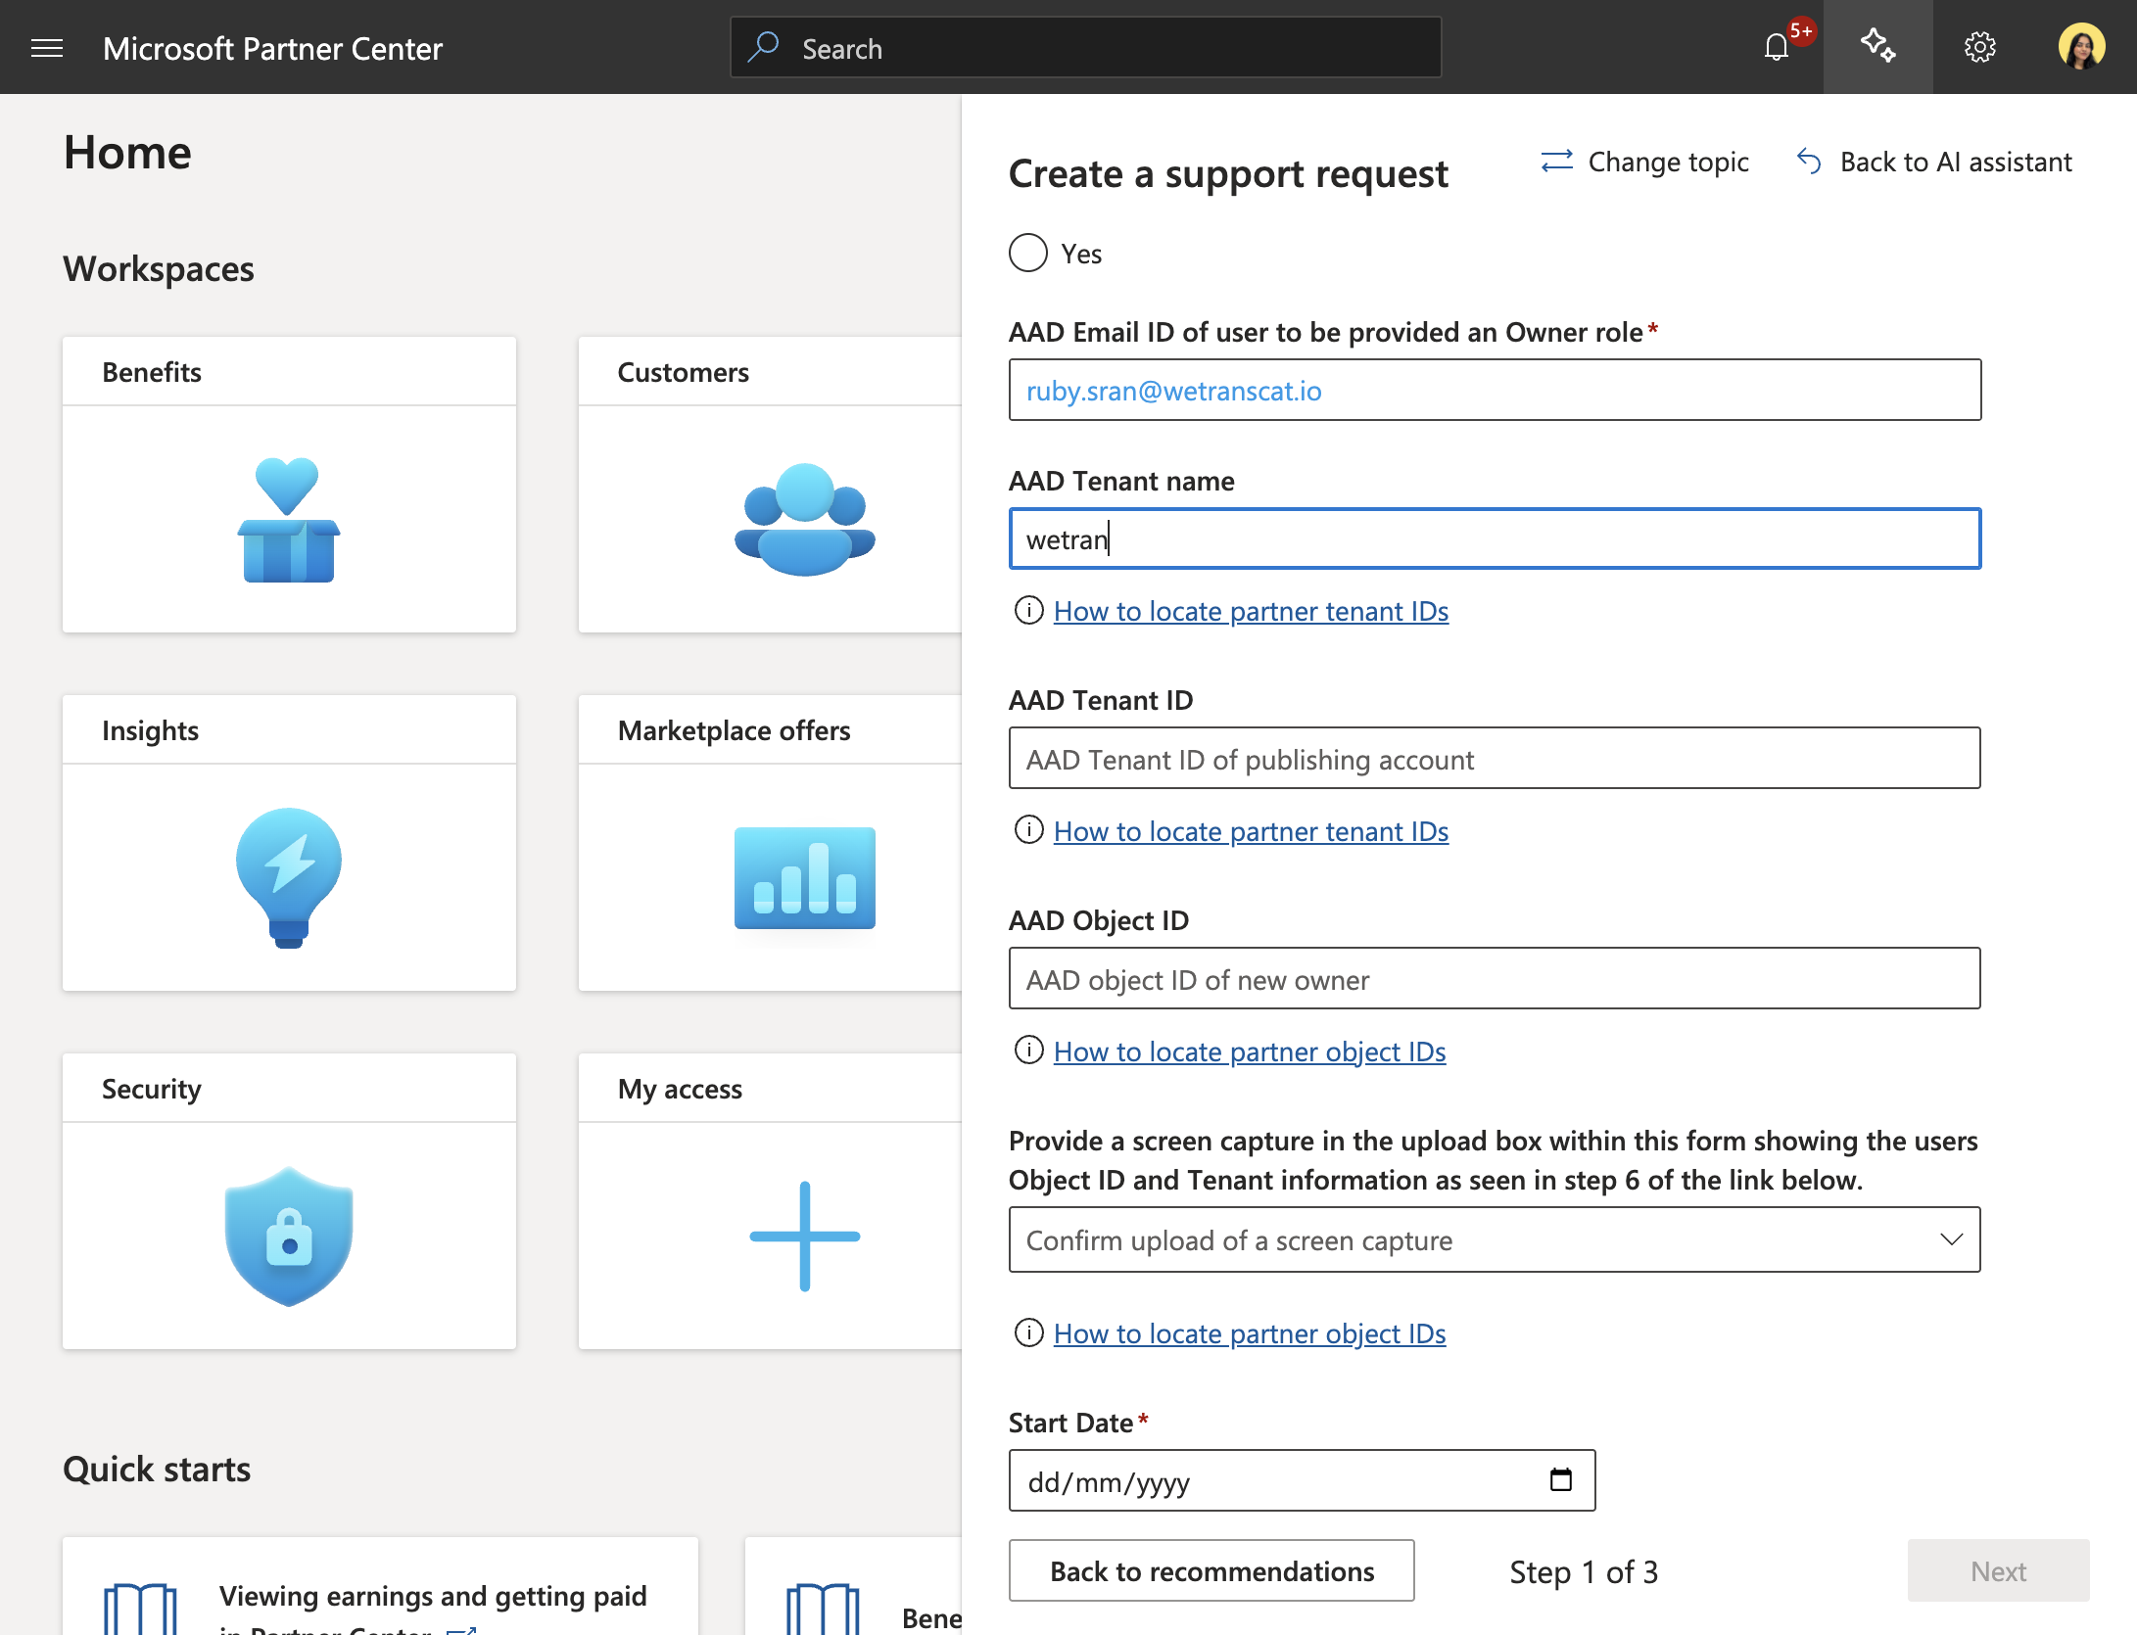Click the Microsoft Partner Center title
2137x1635 pixels.
click(x=272, y=48)
